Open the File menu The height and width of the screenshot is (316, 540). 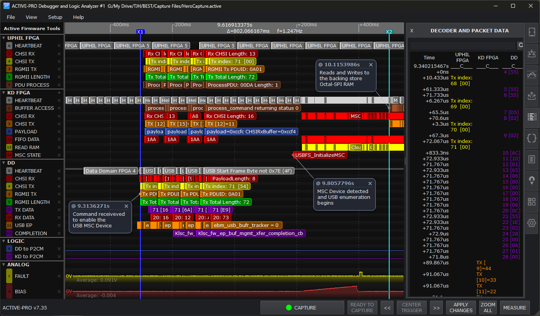[11, 17]
